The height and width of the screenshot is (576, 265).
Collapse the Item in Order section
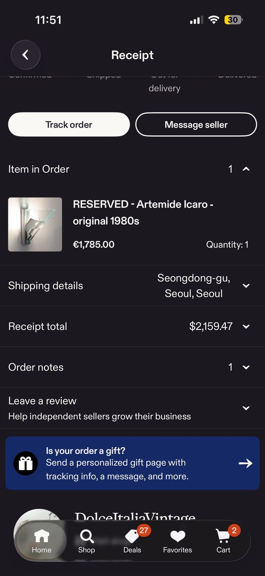(246, 169)
